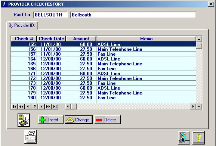The width and height of the screenshot is (216, 146).
Task: Click the title bar application icon
Action: point(4,4)
